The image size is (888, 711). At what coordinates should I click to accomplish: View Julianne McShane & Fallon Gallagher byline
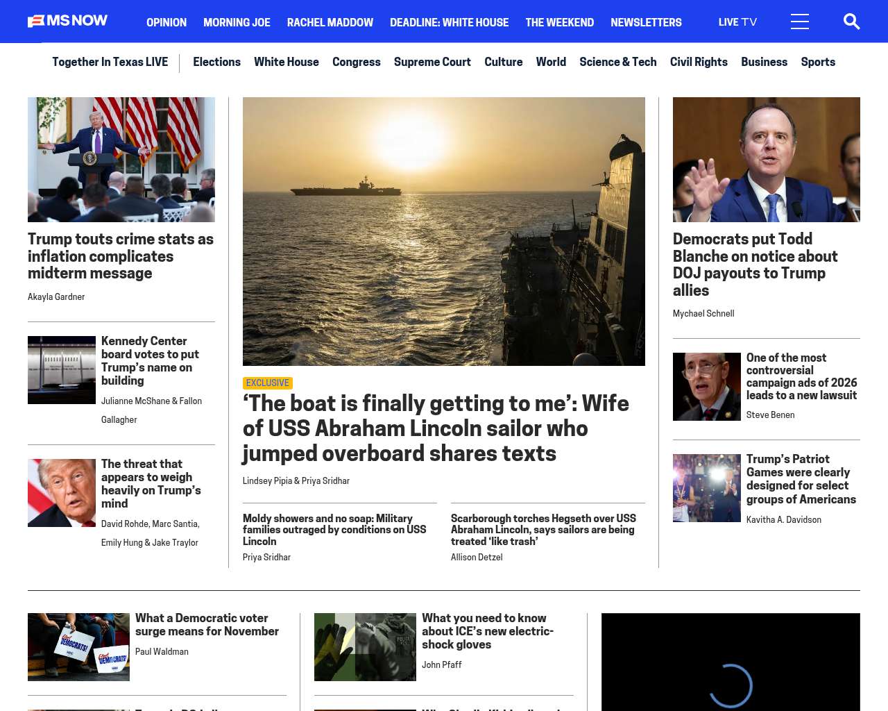(x=151, y=410)
